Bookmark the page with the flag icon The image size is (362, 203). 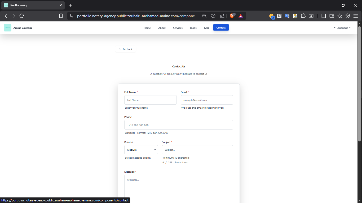click(61, 16)
